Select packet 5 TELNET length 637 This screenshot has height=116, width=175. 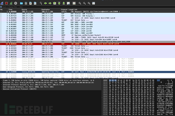tap(87, 20)
